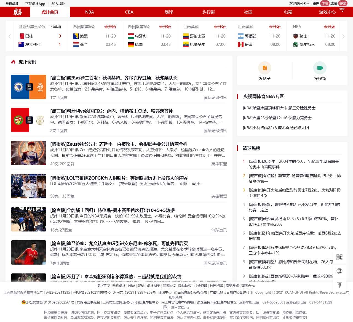Click the Australia flag next to 澳大利亚
The width and height of the screenshot is (353, 322).
[x=21, y=44]
